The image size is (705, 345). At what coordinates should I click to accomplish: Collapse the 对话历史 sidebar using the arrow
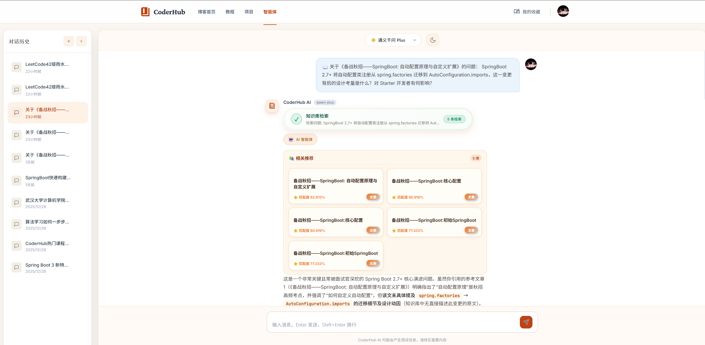(x=81, y=41)
